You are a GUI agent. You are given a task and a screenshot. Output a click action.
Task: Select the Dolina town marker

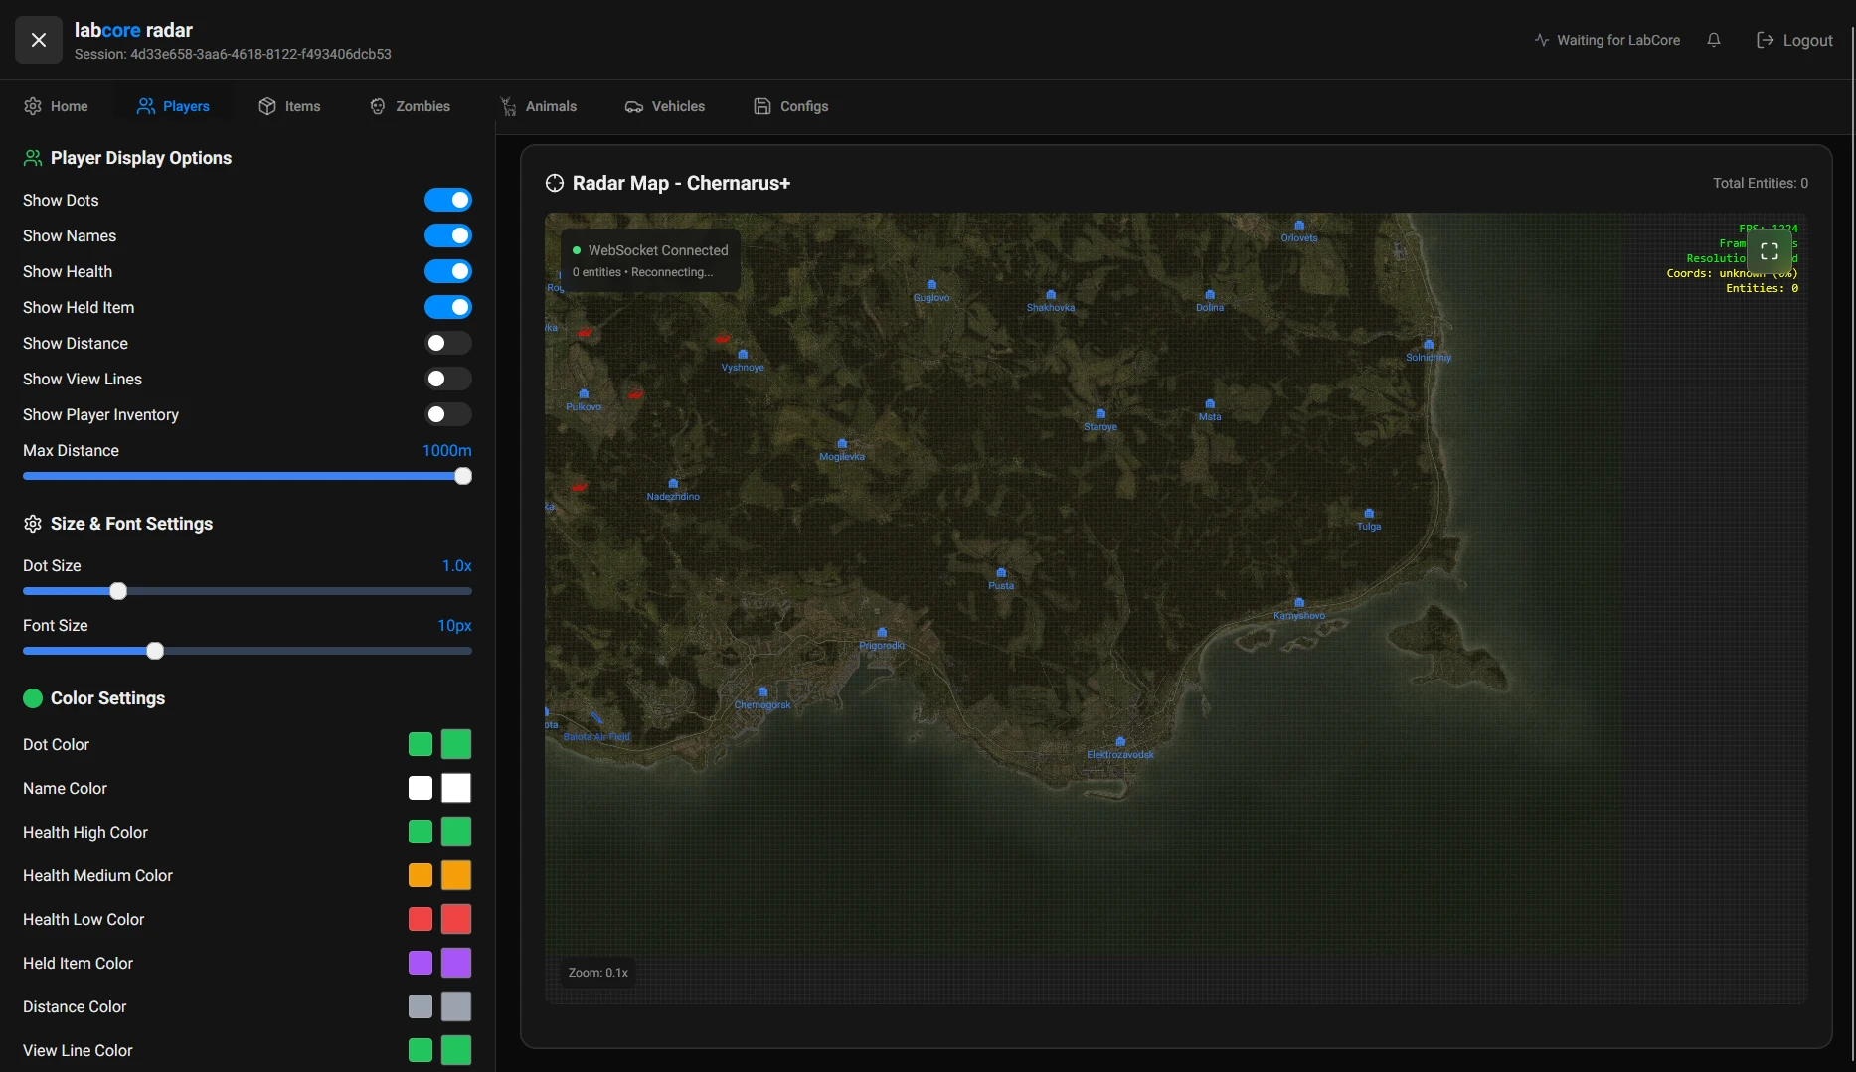click(1210, 301)
